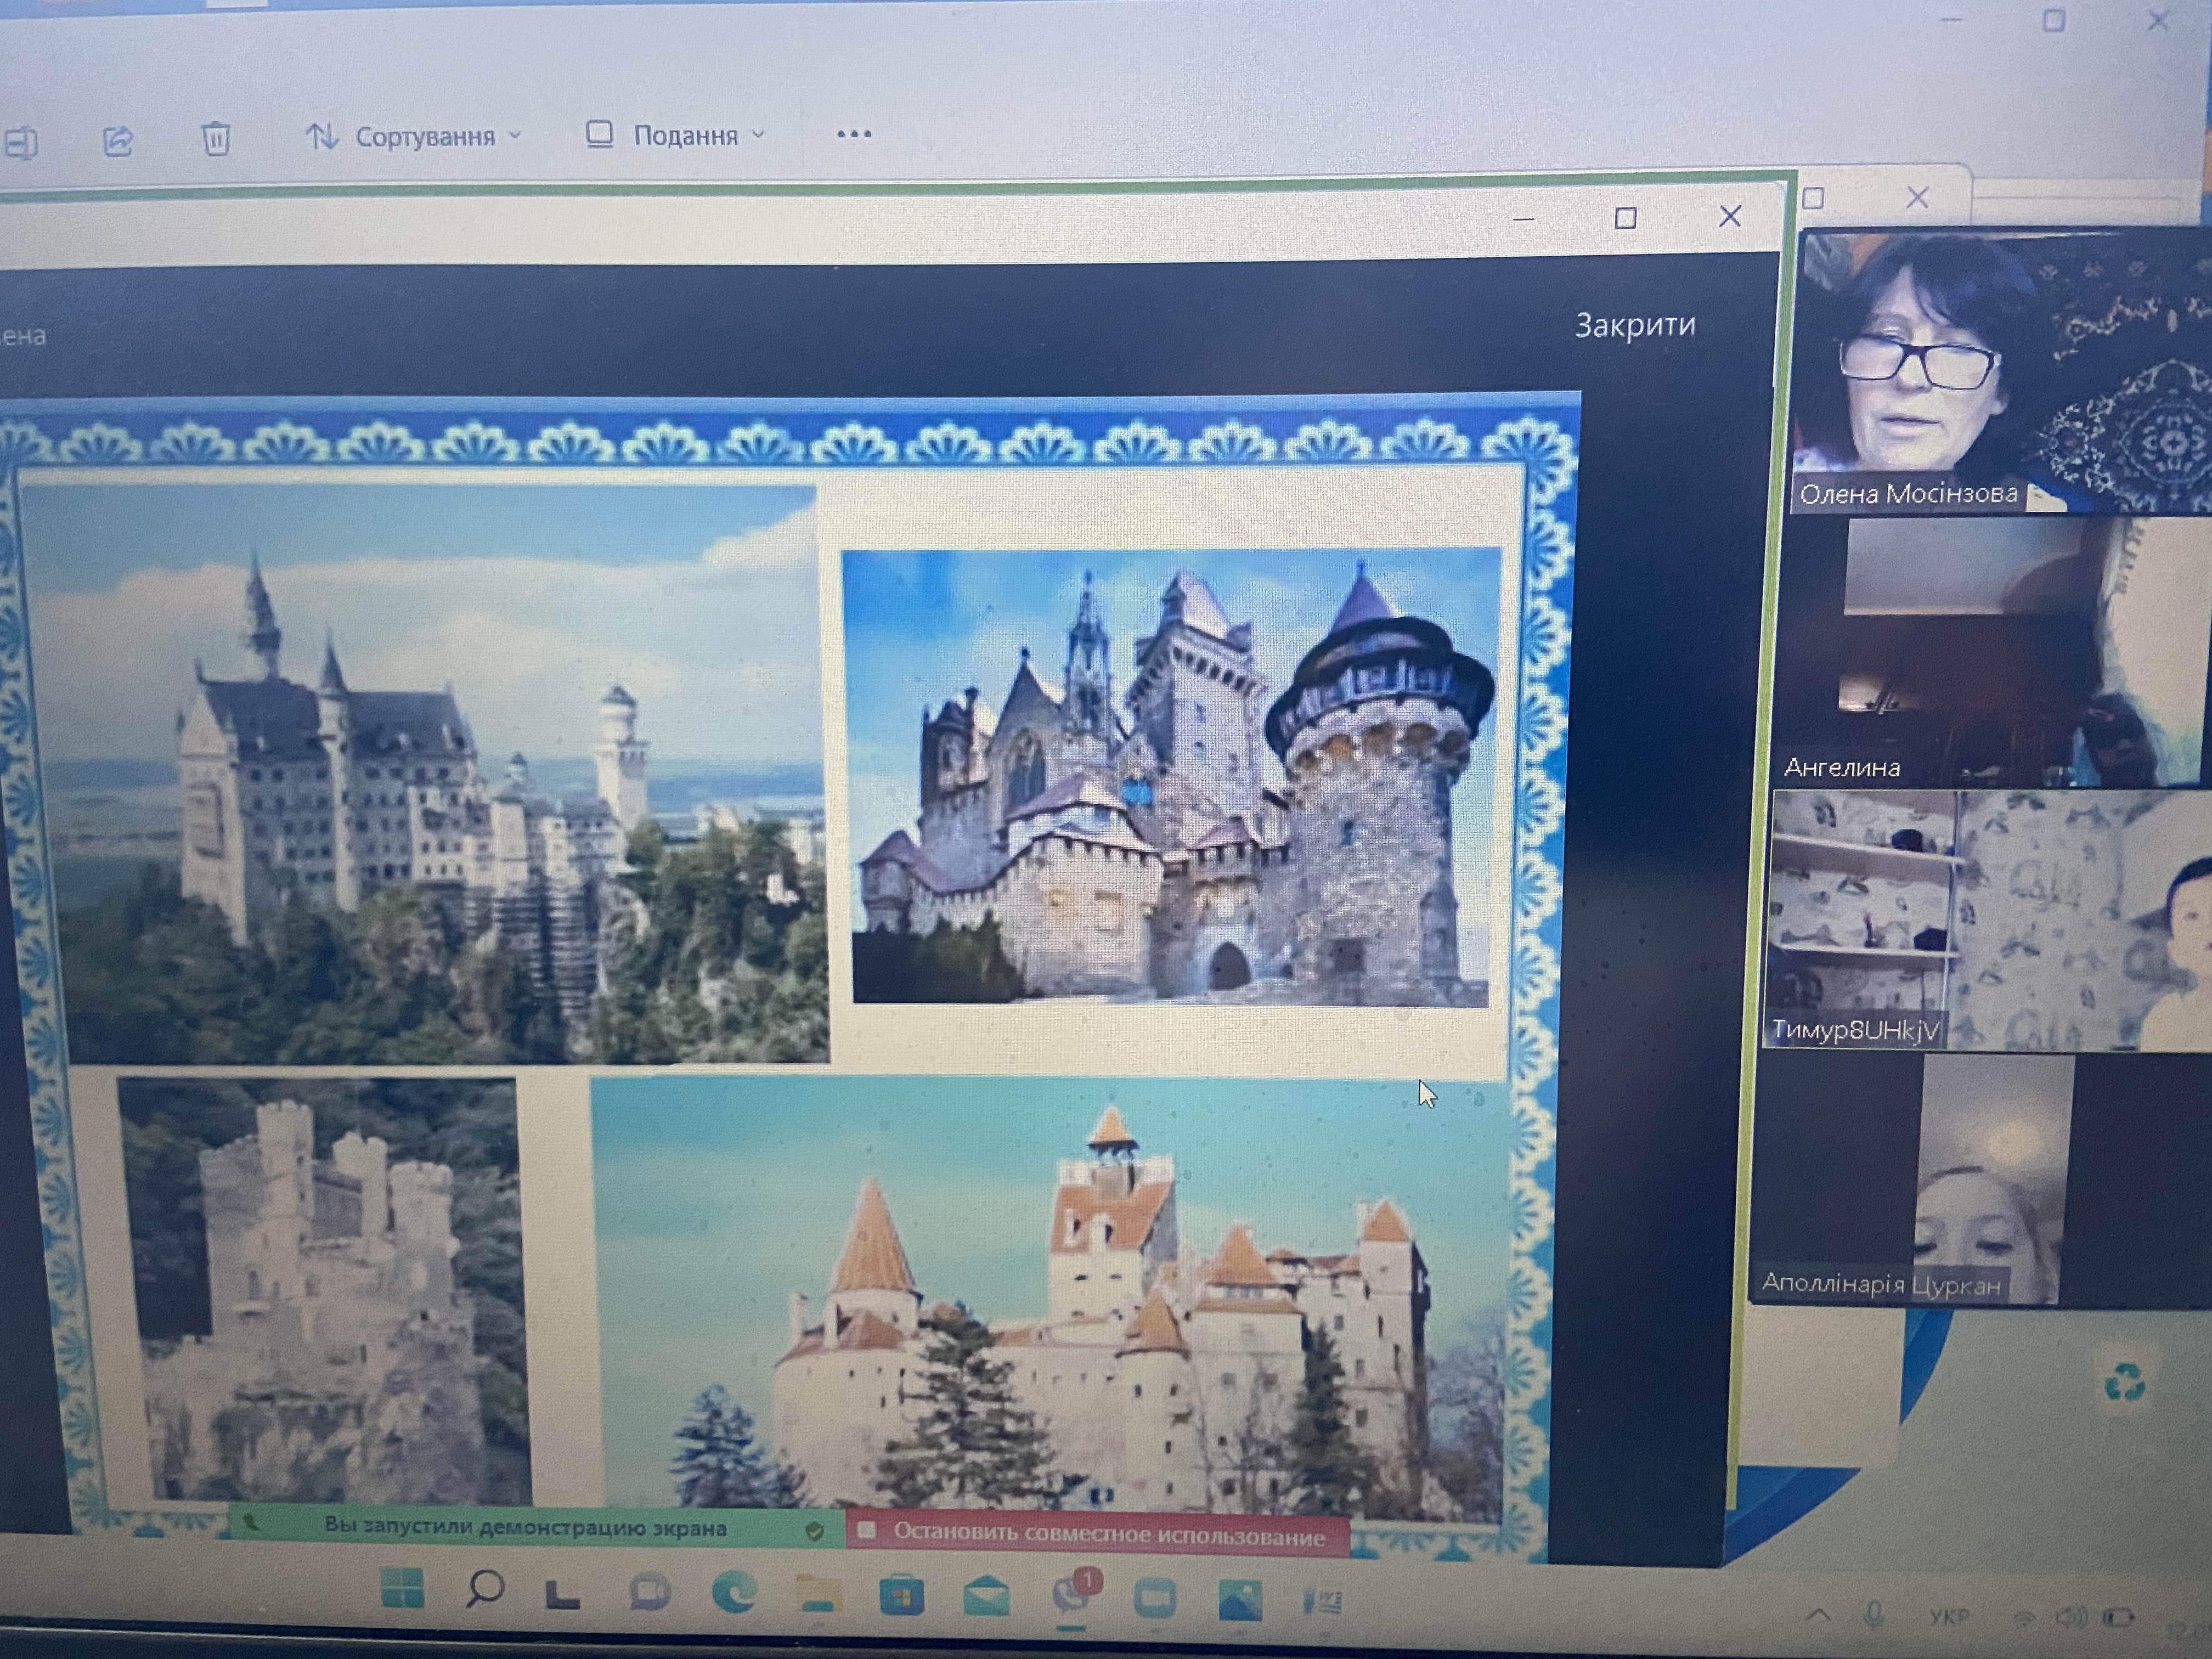Click the Закрити button on the photo viewer
The width and height of the screenshot is (2212, 1659).
pos(1635,325)
